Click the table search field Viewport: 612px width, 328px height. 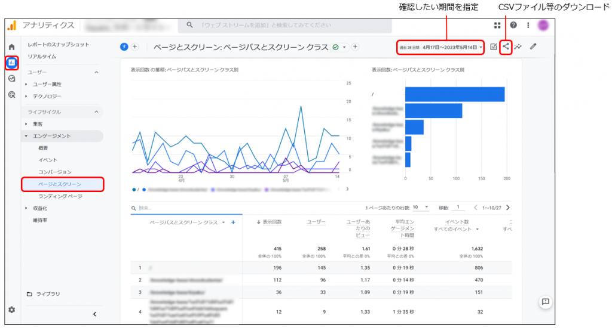(x=186, y=208)
